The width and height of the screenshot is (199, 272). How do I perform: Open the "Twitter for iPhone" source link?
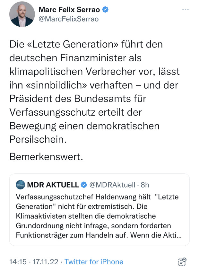[94, 262]
